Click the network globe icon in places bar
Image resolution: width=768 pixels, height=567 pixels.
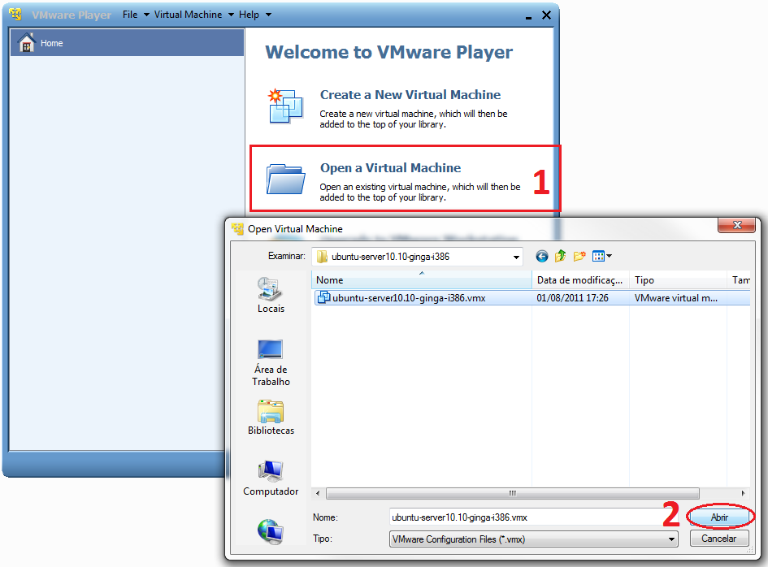[x=271, y=532]
